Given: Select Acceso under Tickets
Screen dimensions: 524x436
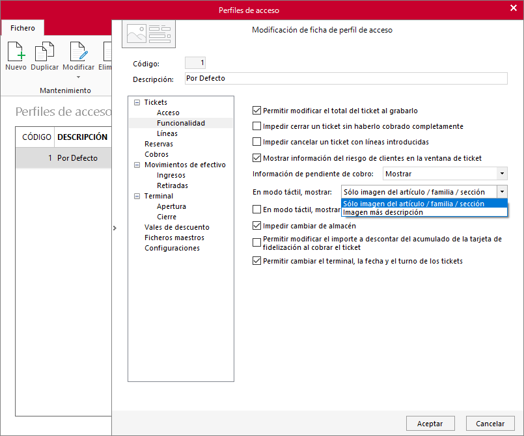Looking at the screenshot, I should point(168,113).
